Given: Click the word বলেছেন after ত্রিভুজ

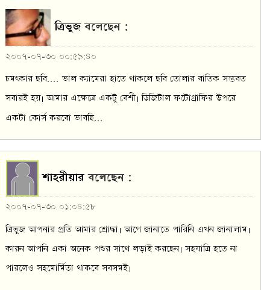Looking at the screenshot, I should 102,27.
